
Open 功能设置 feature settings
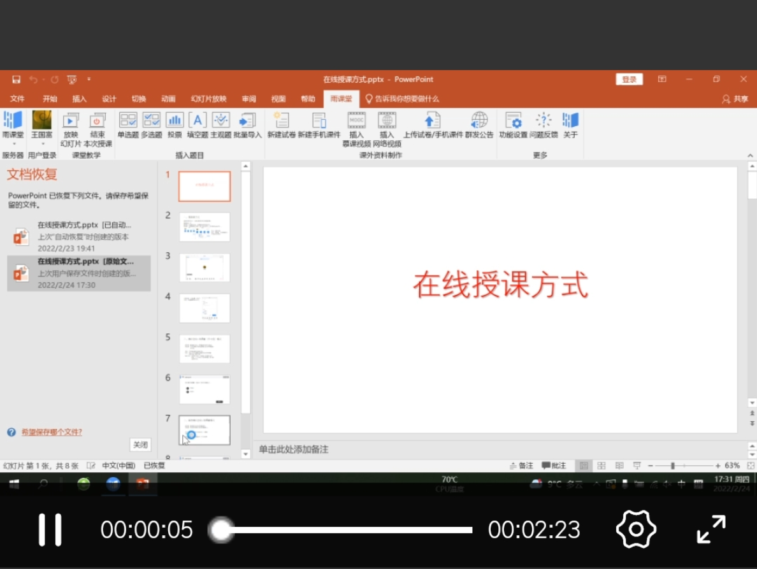click(513, 121)
